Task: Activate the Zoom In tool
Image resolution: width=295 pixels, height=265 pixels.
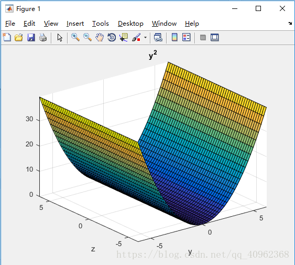Action: [x=75, y=37]
